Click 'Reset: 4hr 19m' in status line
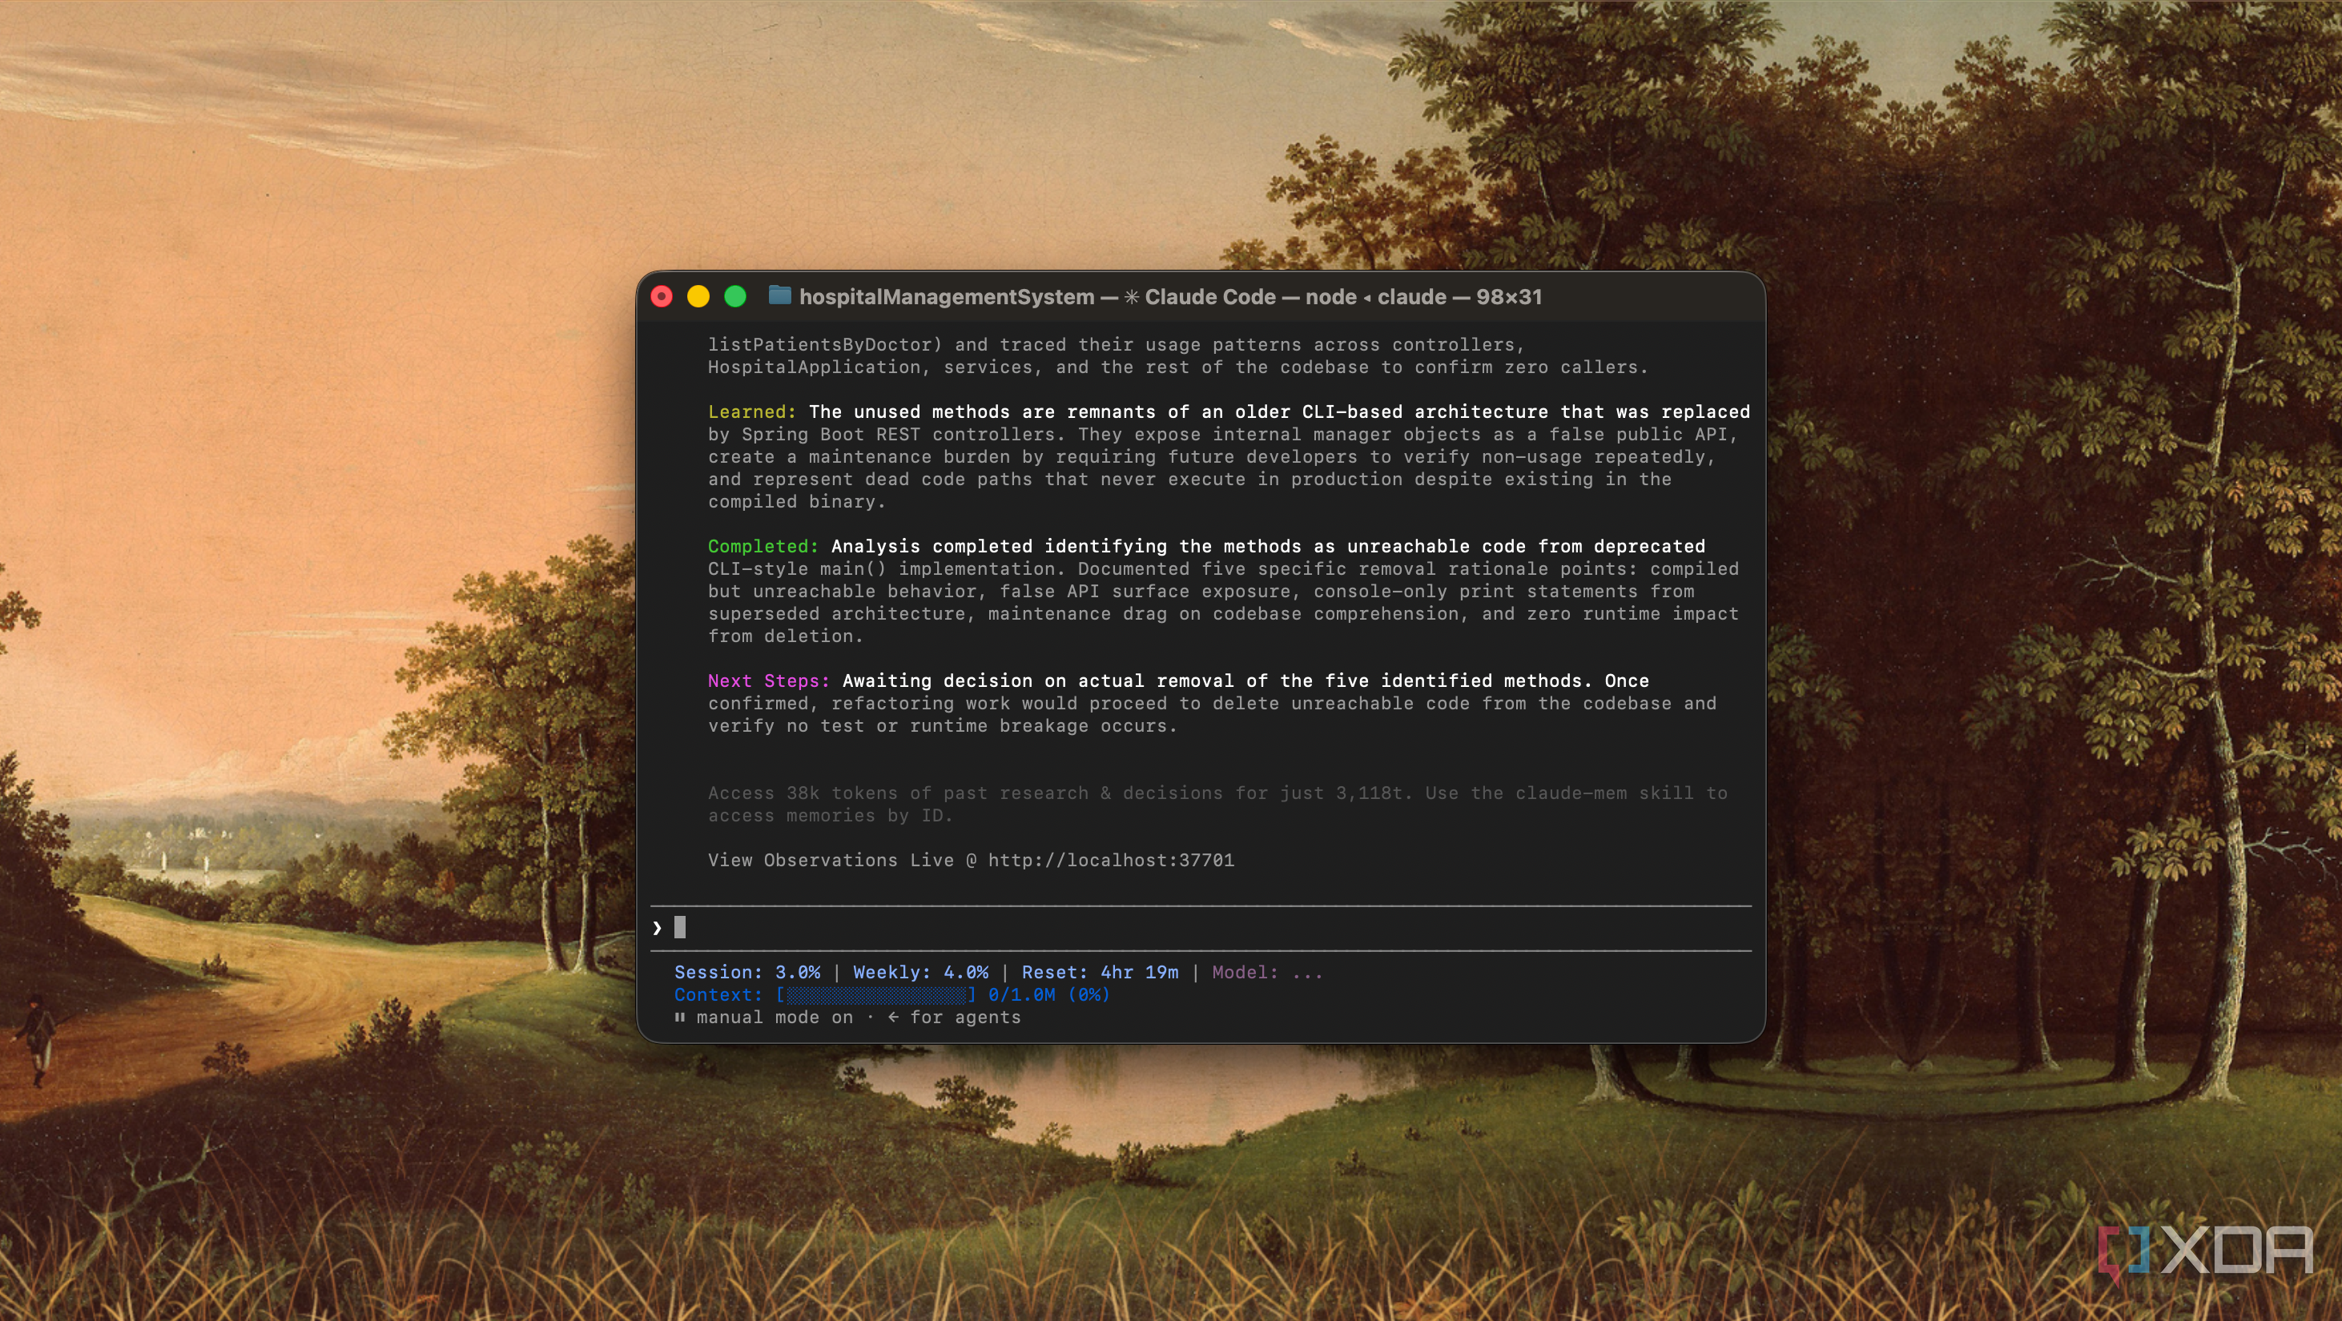2342x1321 pixels. pyautogui.click(x=1099, y=972)
